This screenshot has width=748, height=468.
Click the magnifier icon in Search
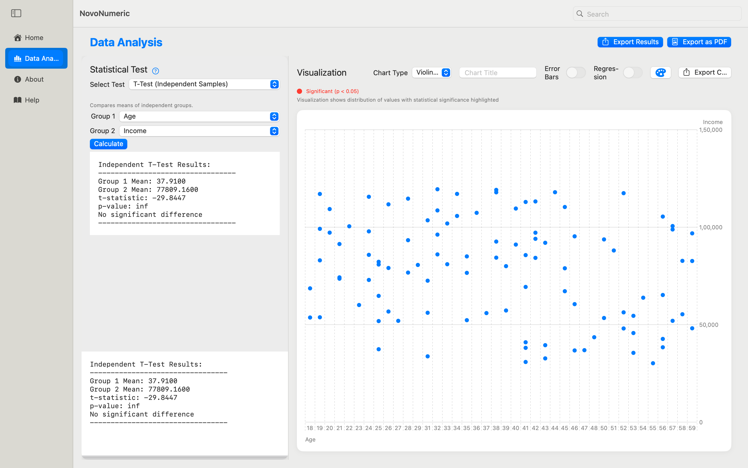tap(580, 14)
